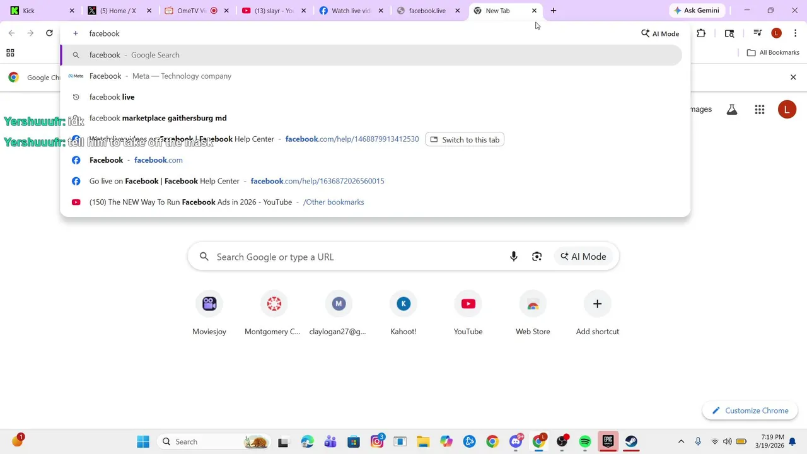Click the Switch to this tab button
The width and height of the screenshot is (807, 454).
[465, 139]
